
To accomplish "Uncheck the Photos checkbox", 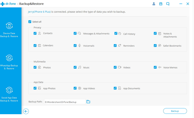I will tap(35, 67).
